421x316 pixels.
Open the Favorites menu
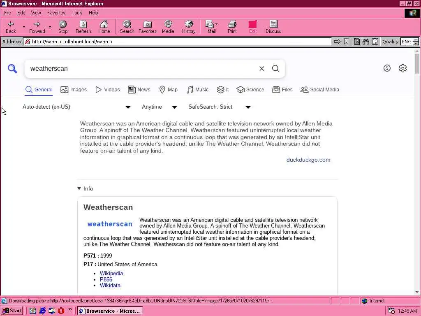click(56, 13)
